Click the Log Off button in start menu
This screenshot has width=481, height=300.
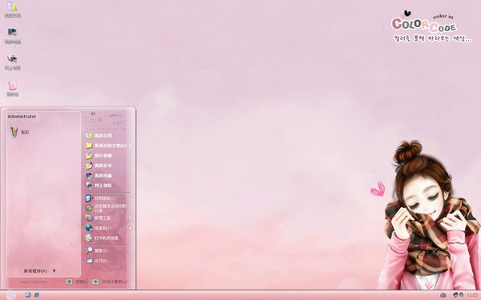[x=77, y=282]
